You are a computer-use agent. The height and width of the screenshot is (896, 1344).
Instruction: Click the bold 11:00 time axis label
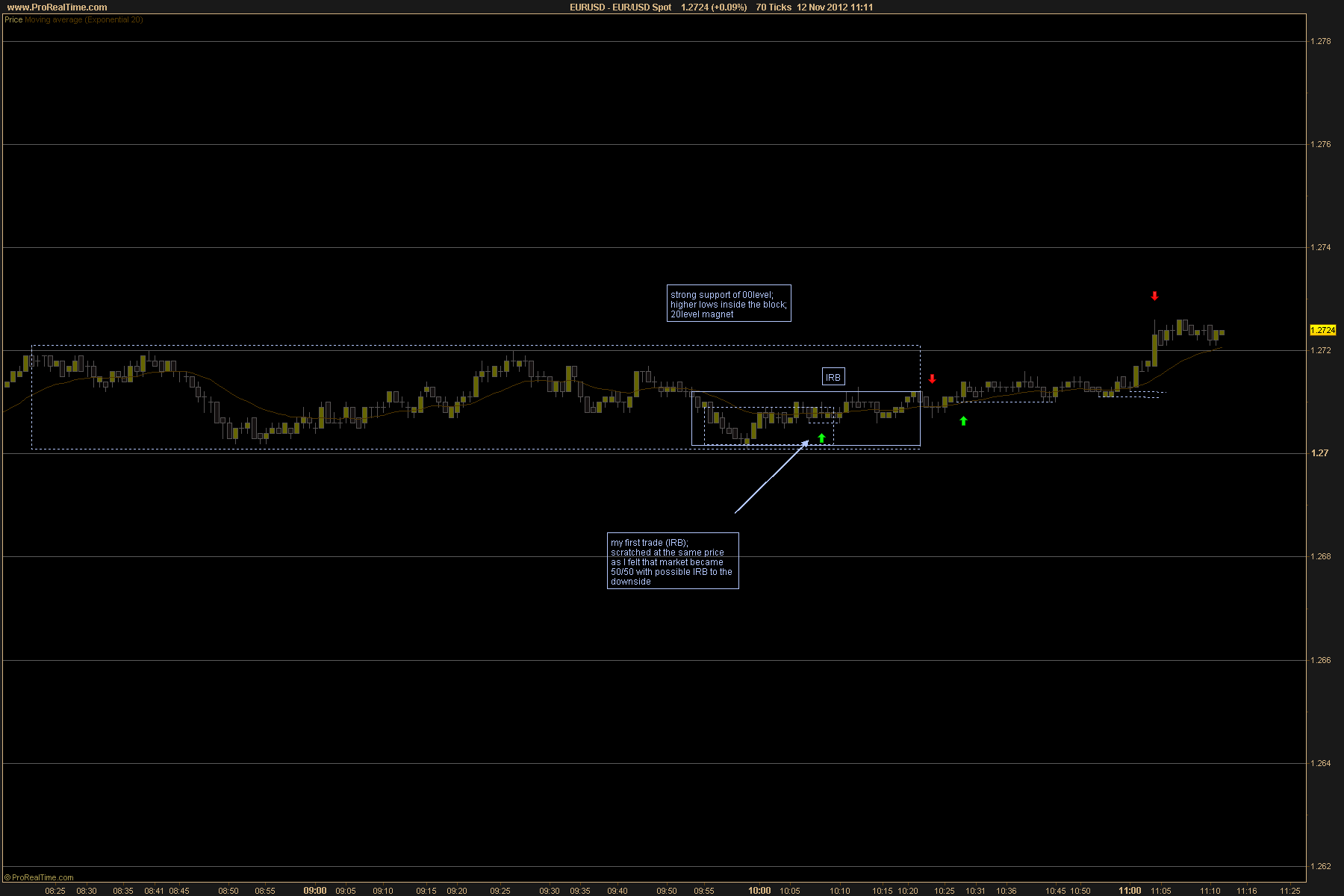coord(1130,891)
